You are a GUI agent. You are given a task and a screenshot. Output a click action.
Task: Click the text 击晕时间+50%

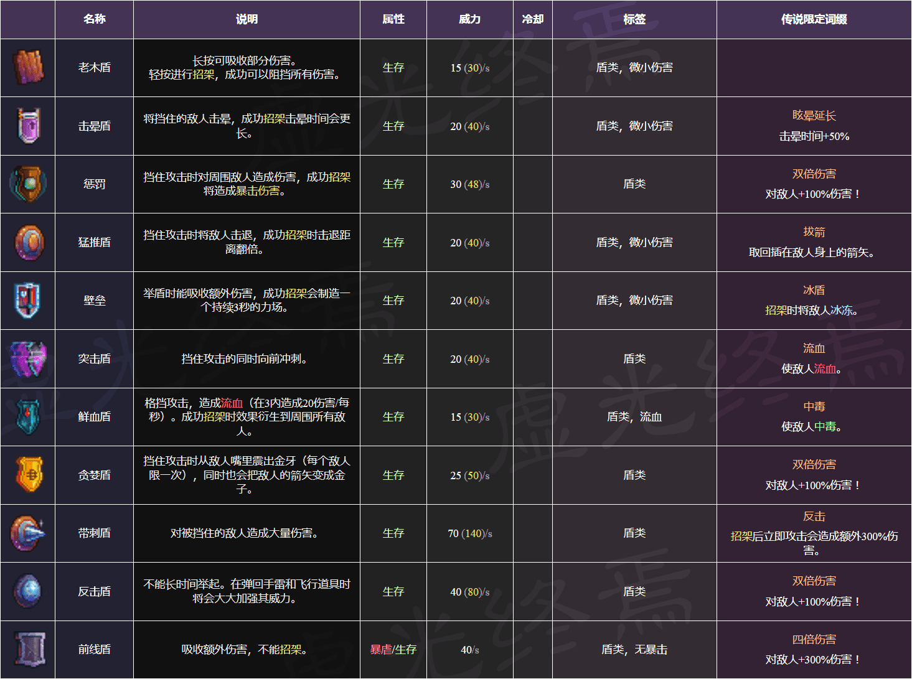pyautogui.click(x=814, y=136)
